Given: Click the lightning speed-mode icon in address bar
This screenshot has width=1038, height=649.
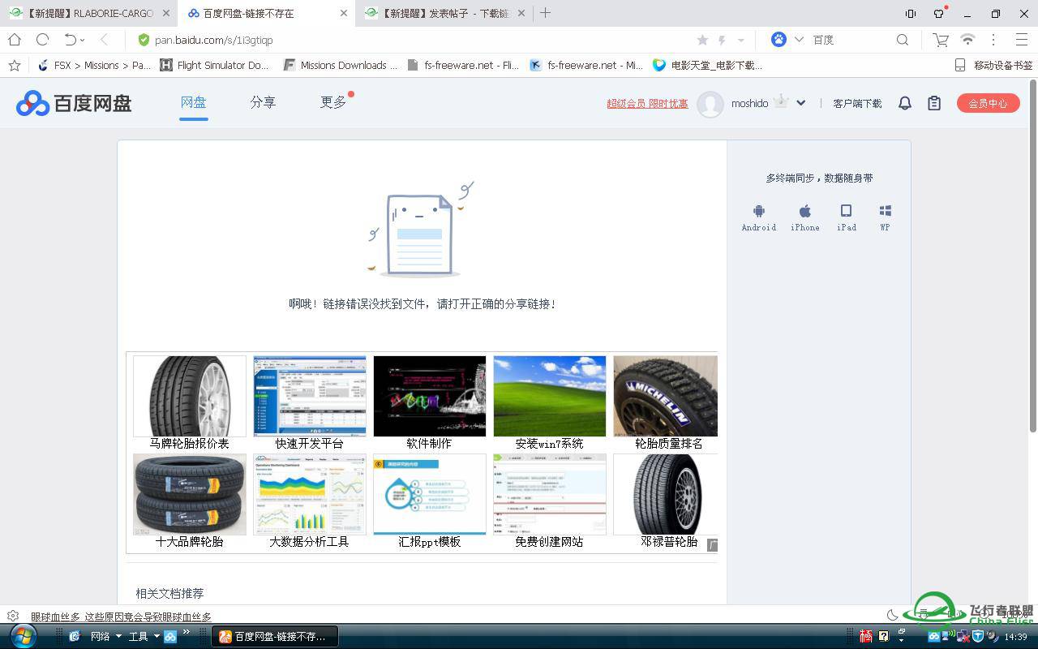Looking at the screenshot, I should point(722,40).
